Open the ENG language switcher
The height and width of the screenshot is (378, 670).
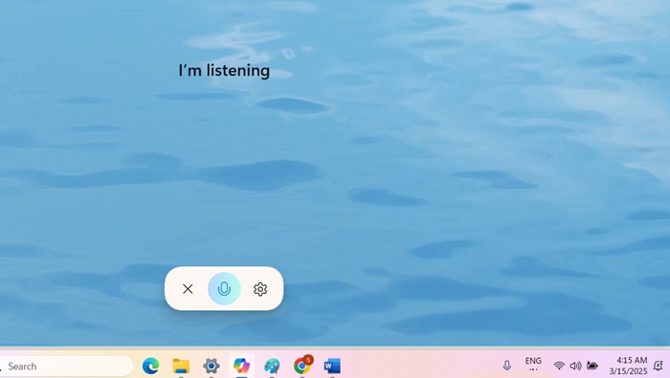click(533, 364)
